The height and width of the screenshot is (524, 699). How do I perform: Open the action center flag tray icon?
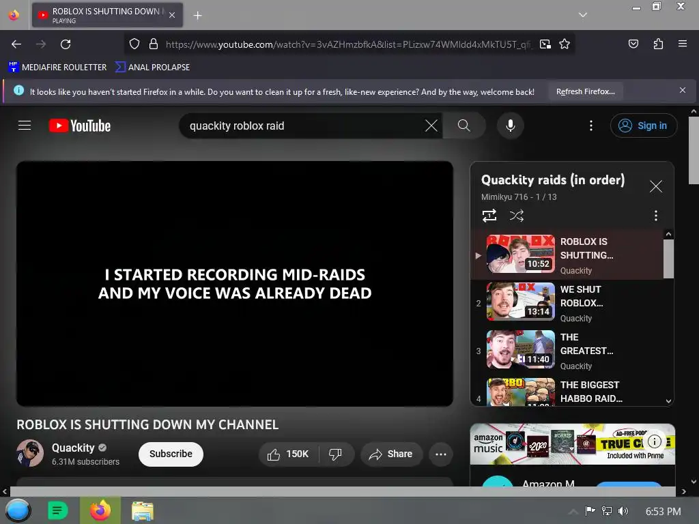(x=590, y=511)
